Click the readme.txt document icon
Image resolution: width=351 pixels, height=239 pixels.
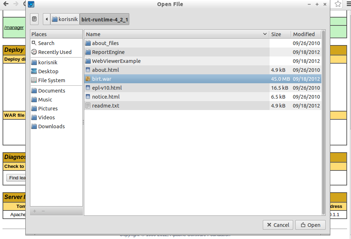pos(88,106)
